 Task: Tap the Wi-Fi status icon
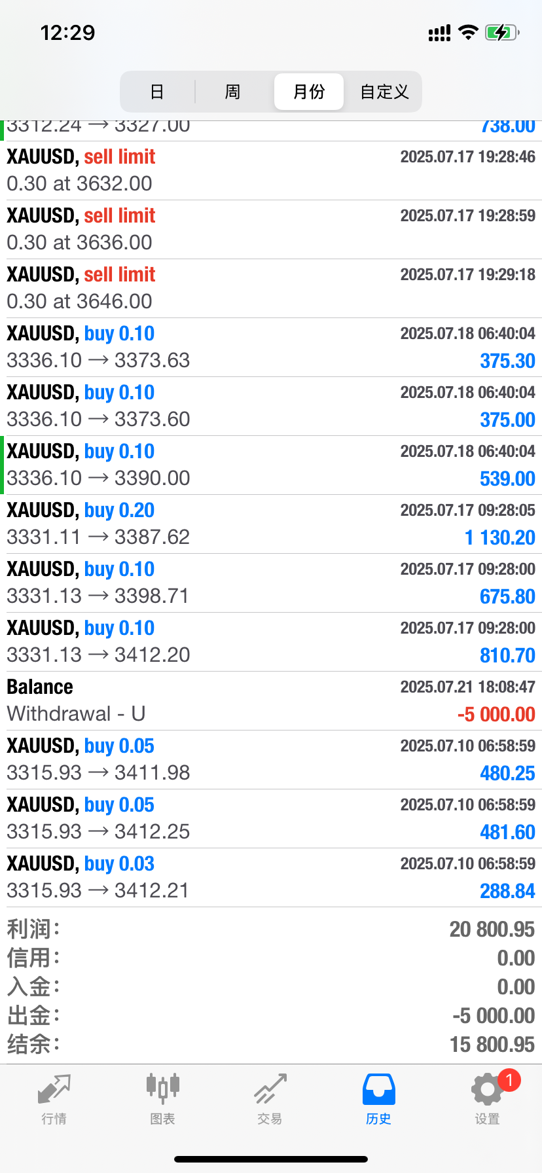pos(468,32)
